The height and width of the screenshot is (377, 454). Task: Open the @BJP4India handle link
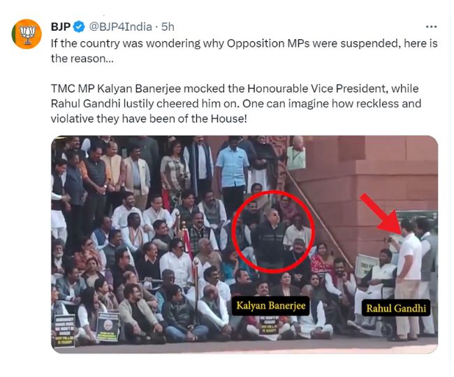point(120,27)
